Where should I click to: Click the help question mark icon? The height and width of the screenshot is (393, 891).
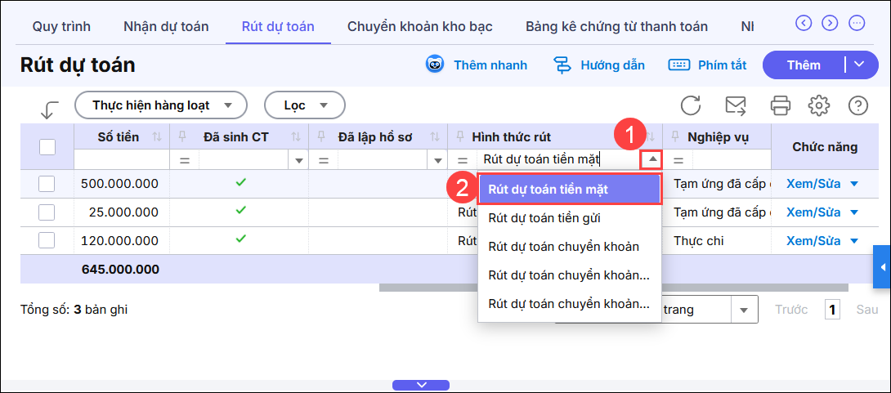point(857,105)
